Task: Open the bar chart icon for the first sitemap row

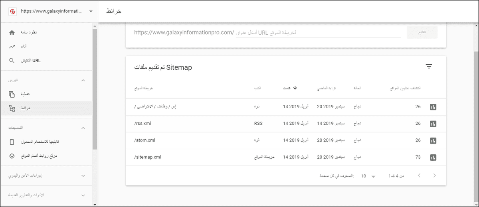Action: pos(433,107)
